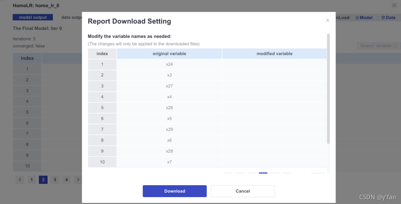Open the model output tab
The image size is (401, 204).
(33, 18)
